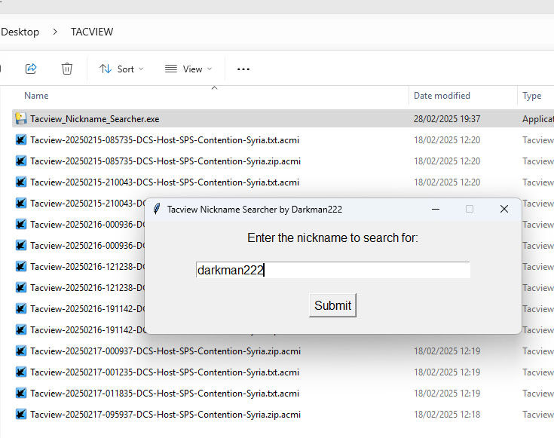This screenshot has width=554, height=438.
Task: Open the See more ellipsis menu
Action: (243, 69)
